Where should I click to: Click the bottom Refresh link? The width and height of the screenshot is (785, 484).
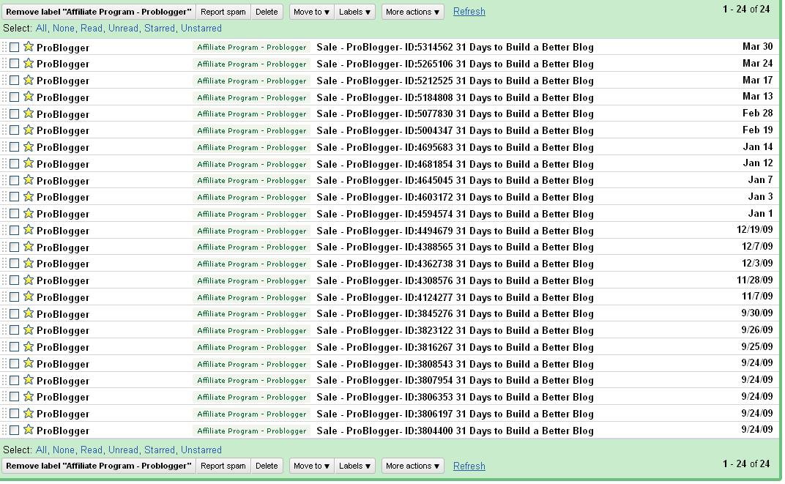coord(469,466)
